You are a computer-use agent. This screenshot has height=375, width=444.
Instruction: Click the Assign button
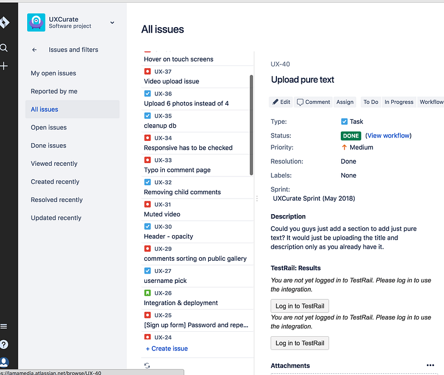coord(345,102)
